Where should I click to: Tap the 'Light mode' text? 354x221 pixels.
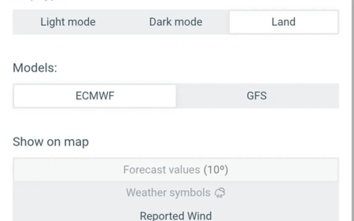(68, 22)
